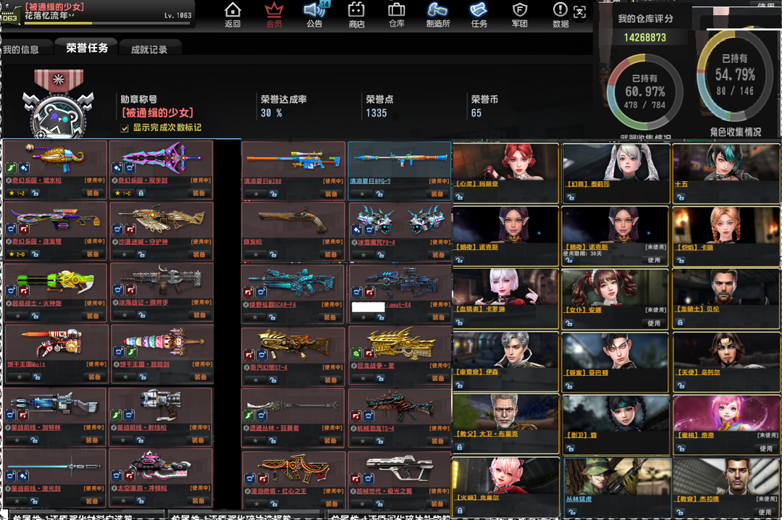Screen dimensions: 782x520
Task: Click star rating 1-Z on 喷水枪
Action: 17,193
